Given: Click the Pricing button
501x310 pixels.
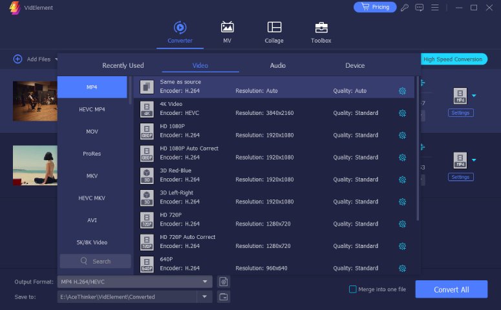Looking at the screenshot, I should click(x=375, y=7).
